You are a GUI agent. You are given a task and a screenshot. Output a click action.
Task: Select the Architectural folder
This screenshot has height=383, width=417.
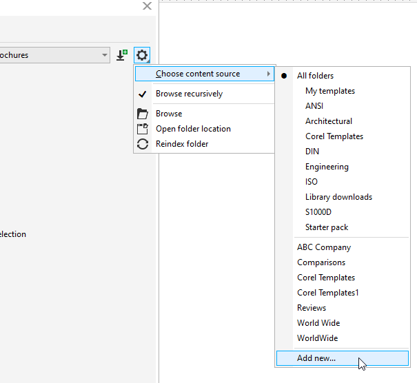click(329, 121)
